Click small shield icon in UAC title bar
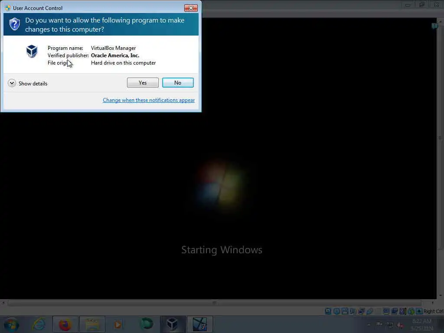The height and width of the screenshot is (333, 444). pyautogui.click(x=8, y=8)
